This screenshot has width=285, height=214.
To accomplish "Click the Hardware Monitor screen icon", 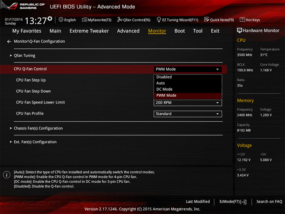I will coord(239,31).
